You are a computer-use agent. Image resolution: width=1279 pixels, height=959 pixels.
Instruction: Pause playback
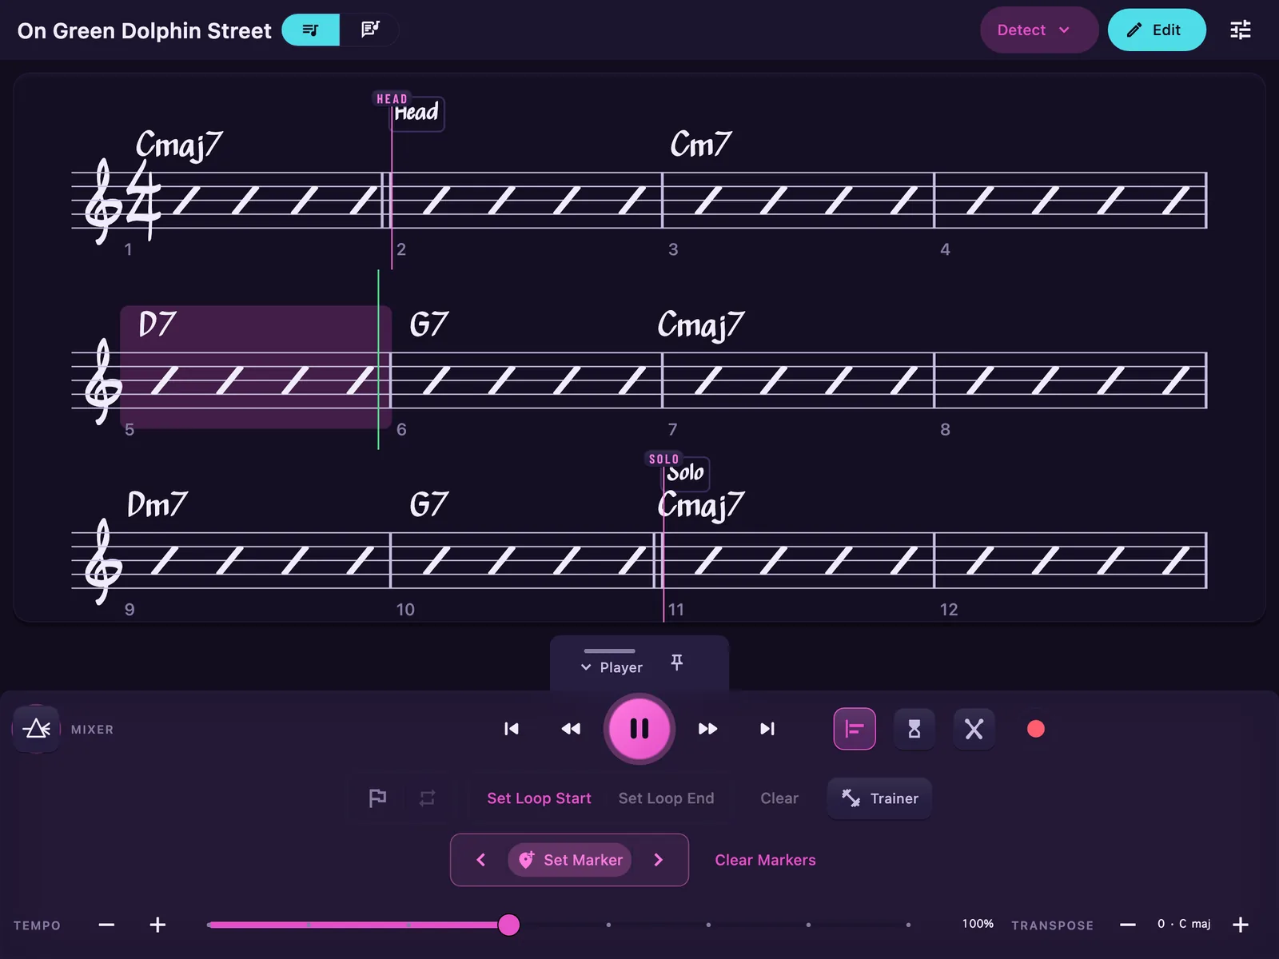click(x=639, y=729)
